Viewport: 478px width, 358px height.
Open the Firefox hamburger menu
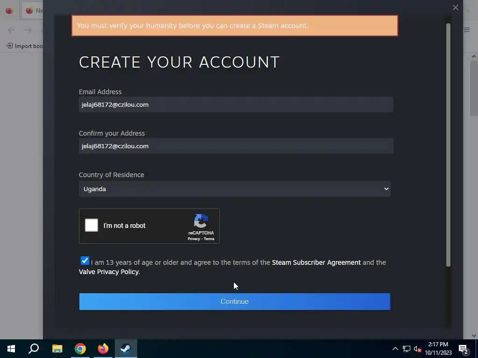click(467, 29)
